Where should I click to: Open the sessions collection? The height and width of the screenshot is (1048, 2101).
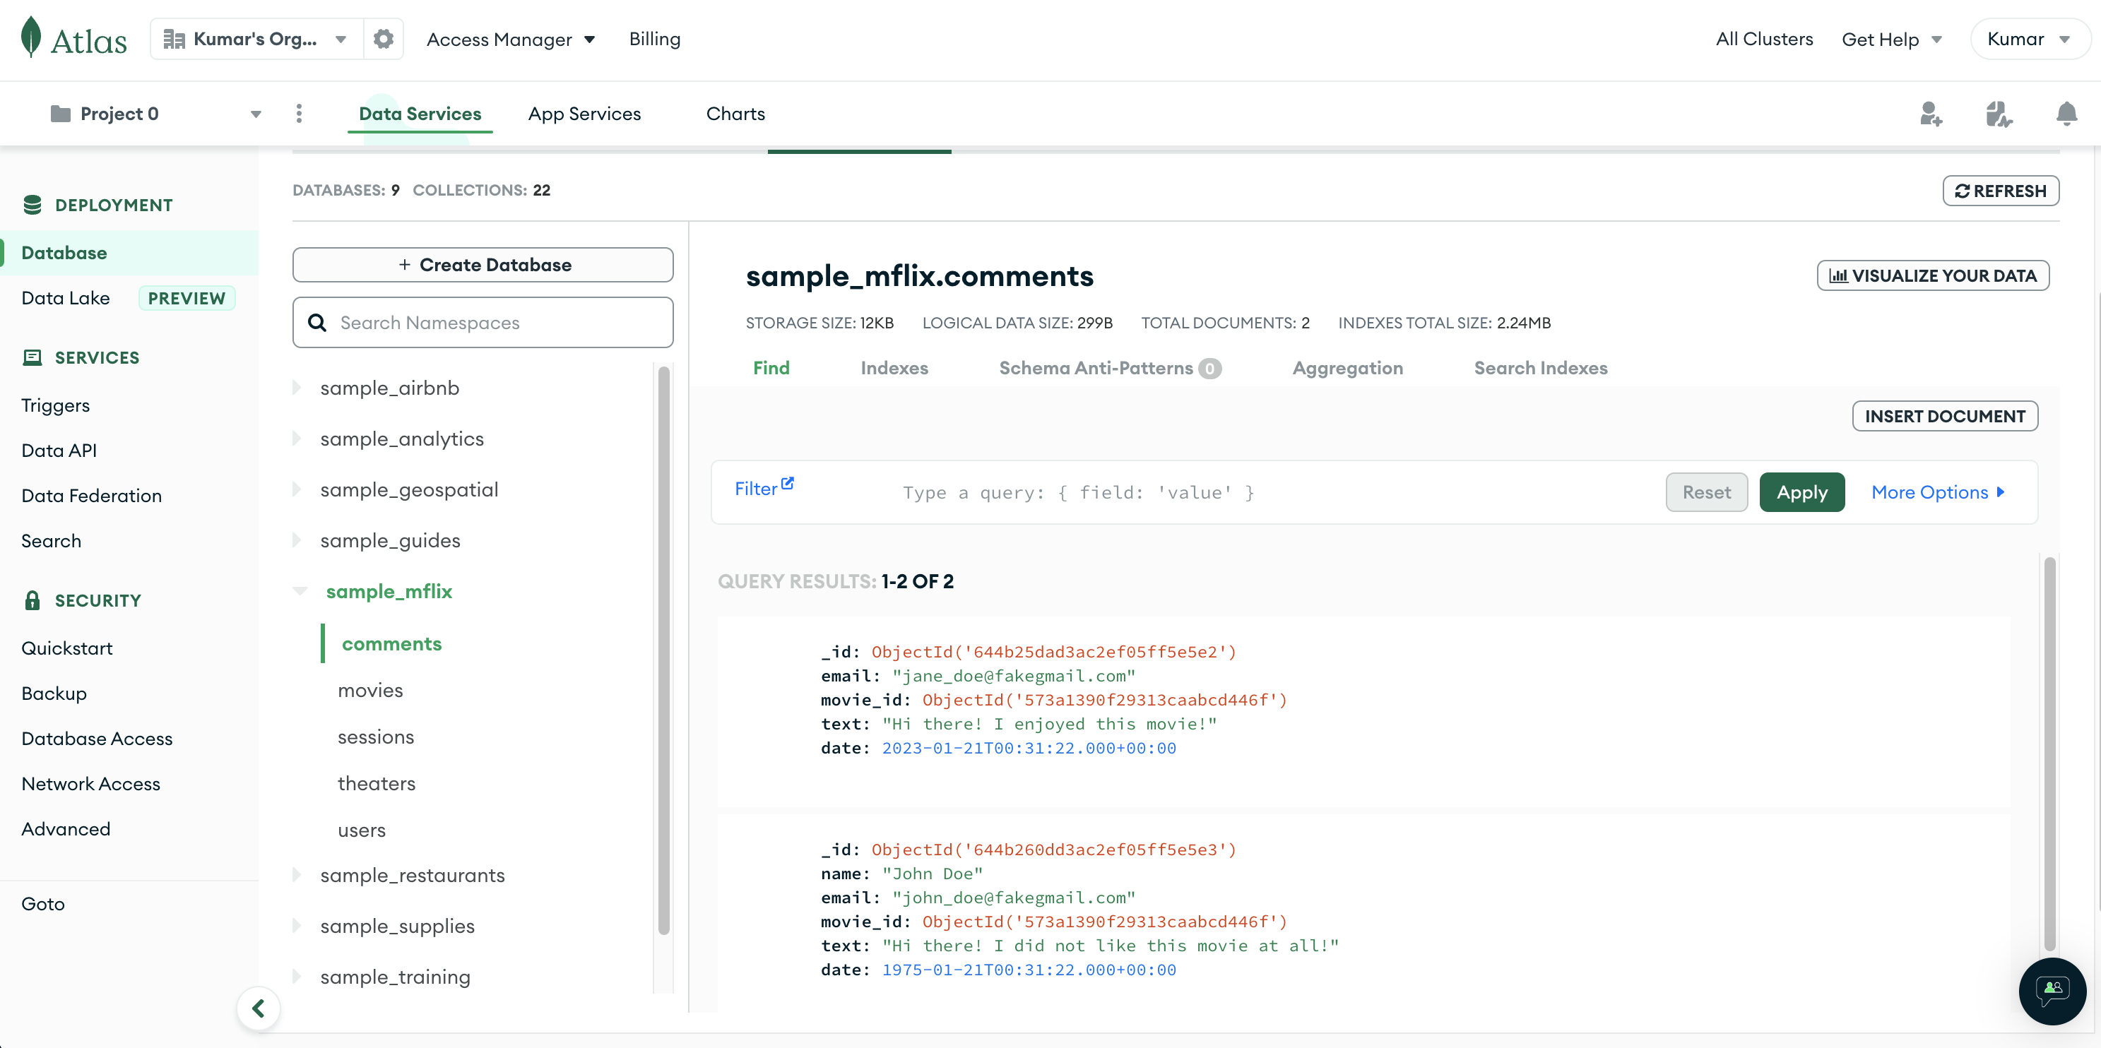point(376,737)
